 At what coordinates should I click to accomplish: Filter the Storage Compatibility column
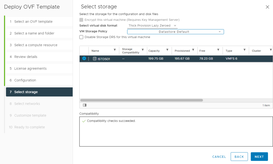point(143,50)
